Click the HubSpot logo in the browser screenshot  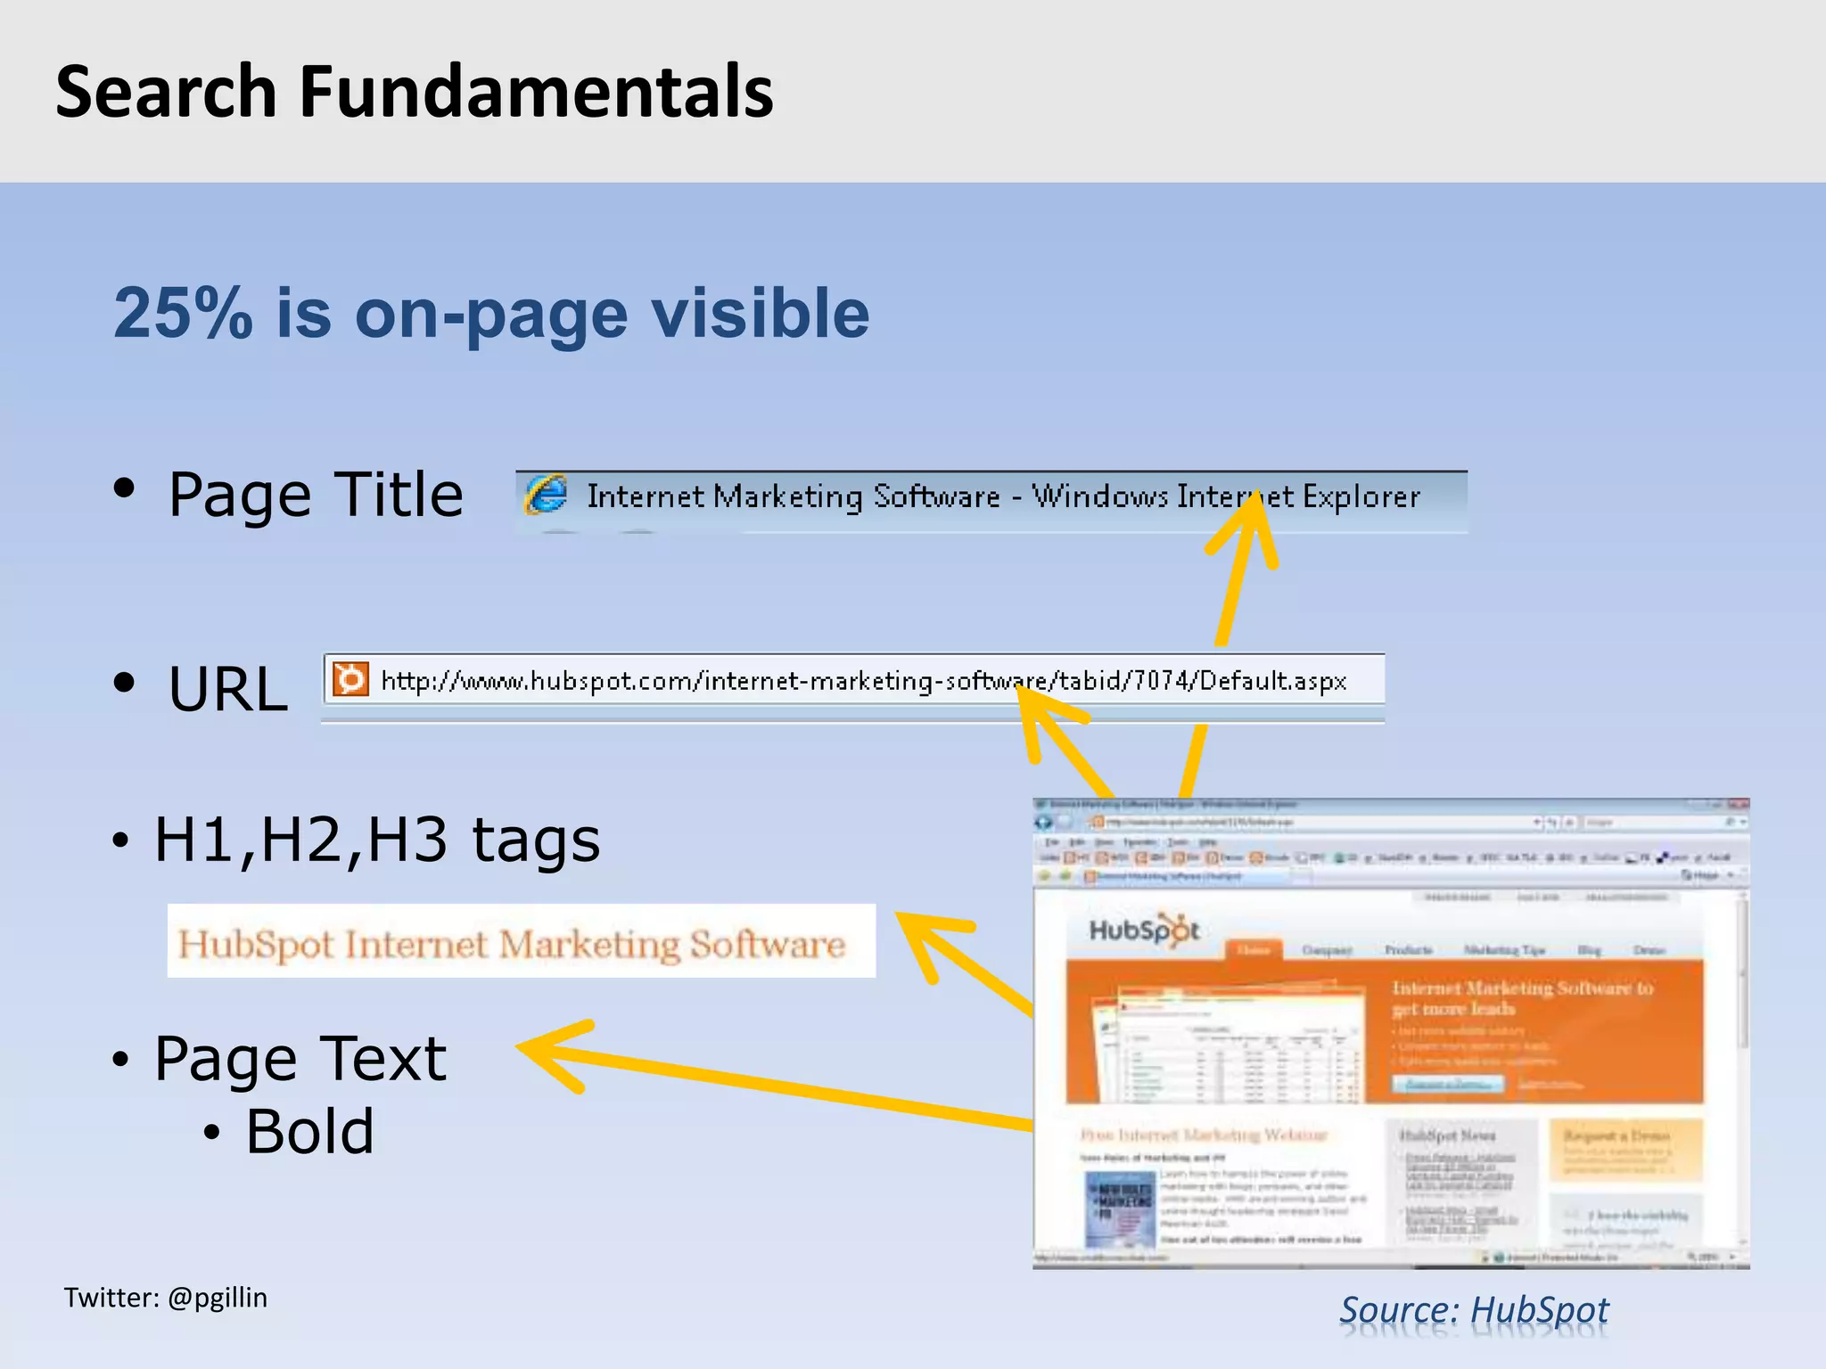point(1144,930)
